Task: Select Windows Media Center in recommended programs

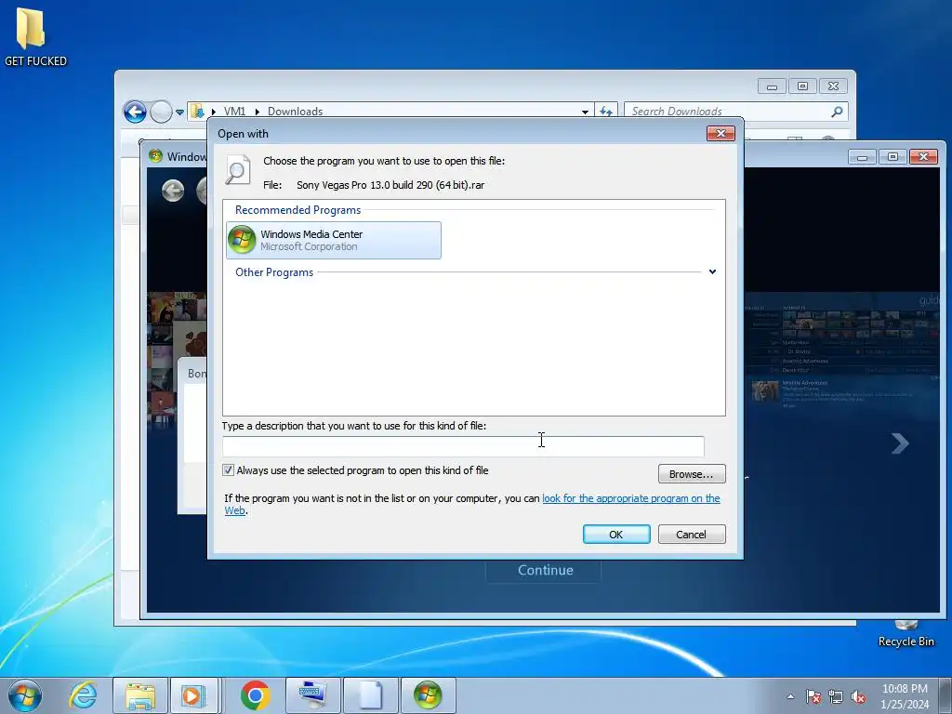Action: pyautogui.click(x=334, y=241)
